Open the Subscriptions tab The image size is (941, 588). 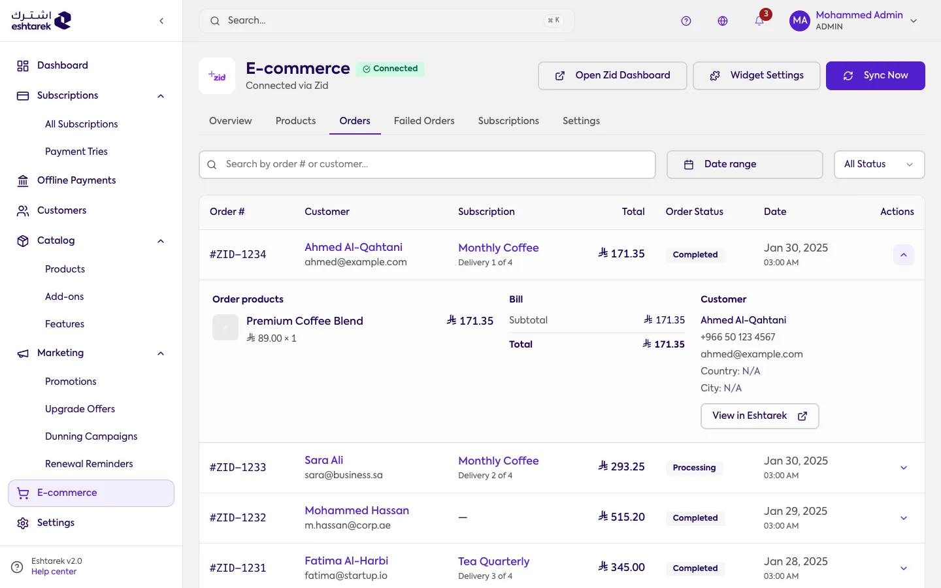(508, 121)
